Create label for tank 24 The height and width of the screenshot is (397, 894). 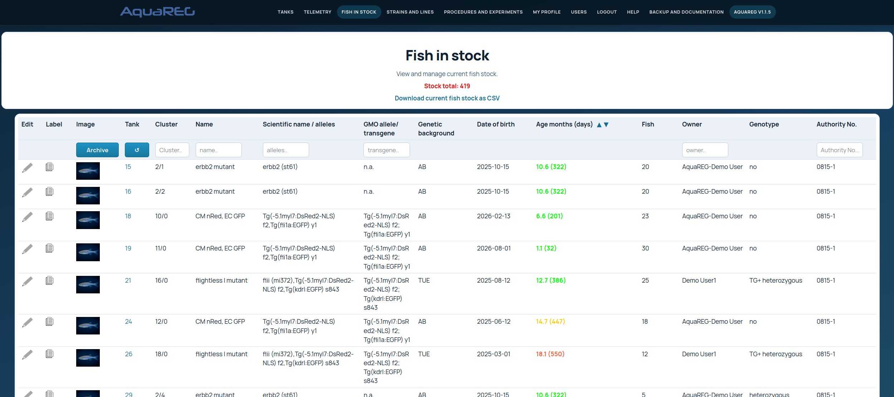50,322
